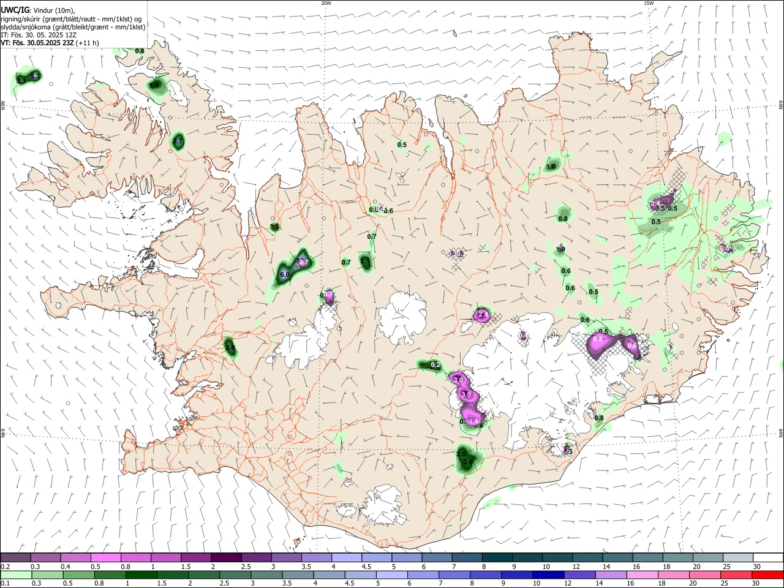
Task: Click the '15W' longitude label
Action: pyautogui.click(x=649, y=3)
